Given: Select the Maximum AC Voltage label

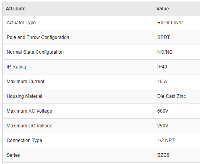Looking at the screenshot, I should coord(29,111).
